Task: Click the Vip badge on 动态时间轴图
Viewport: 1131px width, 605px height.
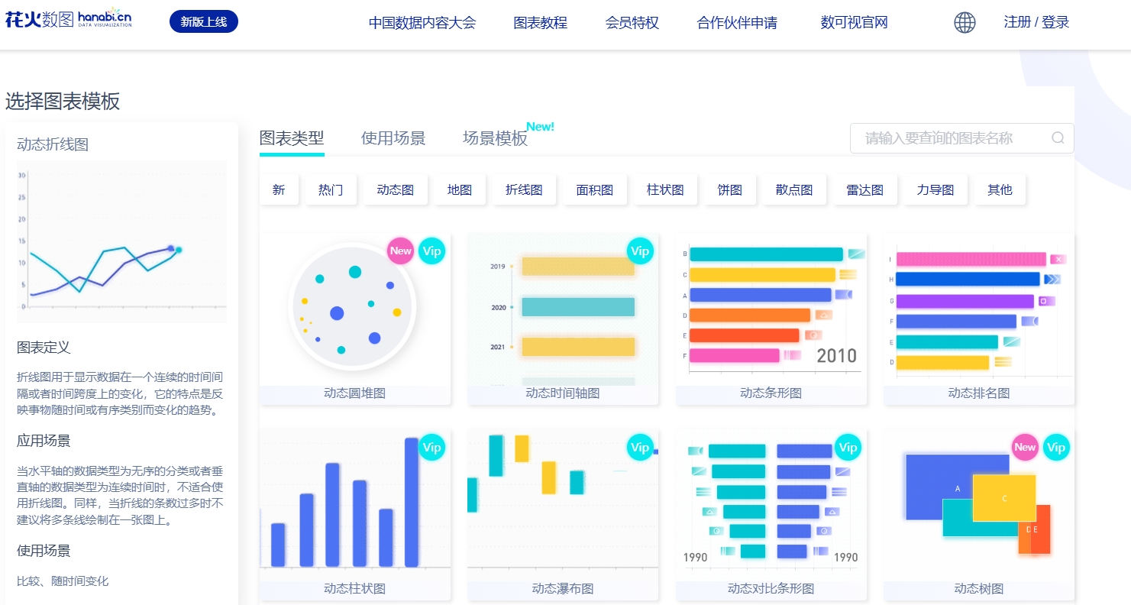Action: (640, 251)
